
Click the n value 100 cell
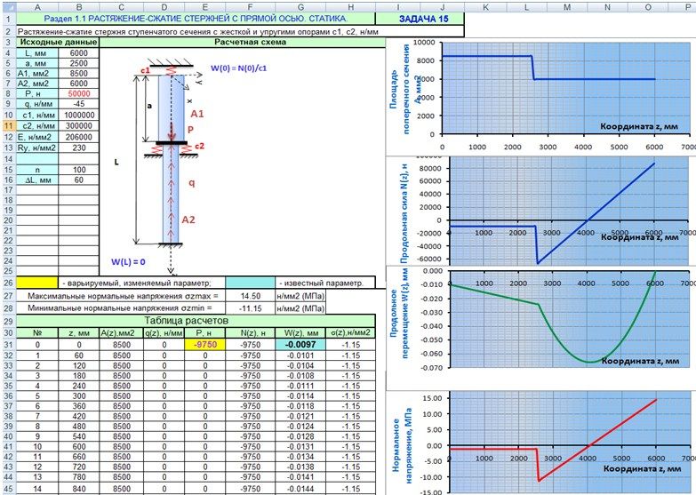(79, 169)
